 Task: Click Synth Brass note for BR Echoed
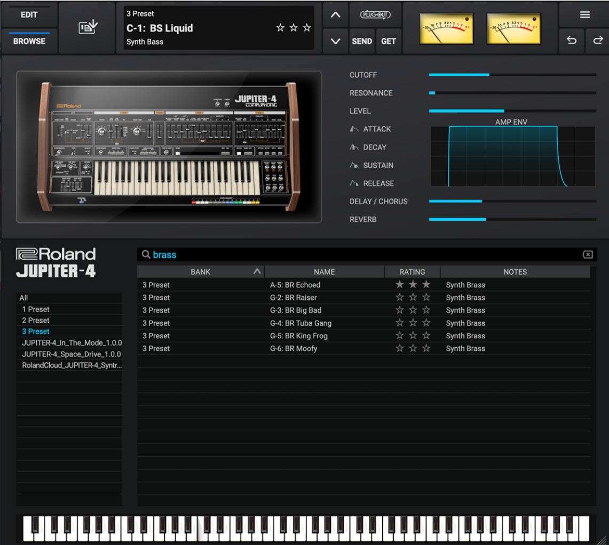pos(465,285)
